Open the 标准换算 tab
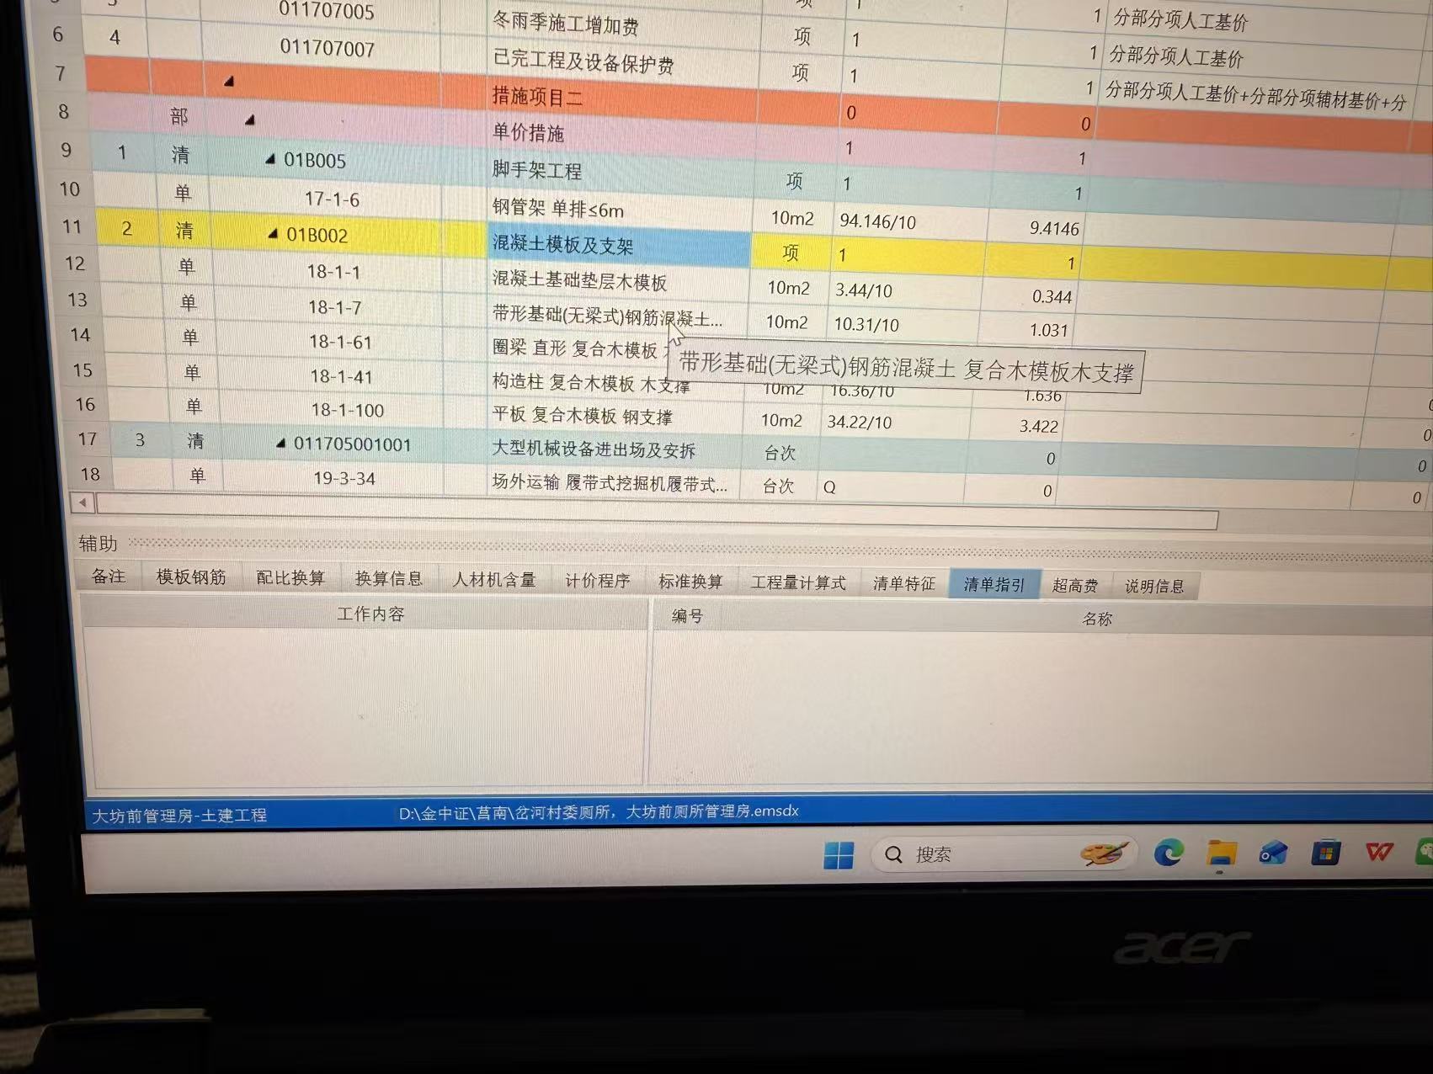The height and width of the screenshot is (1074, 1433). 691,581
